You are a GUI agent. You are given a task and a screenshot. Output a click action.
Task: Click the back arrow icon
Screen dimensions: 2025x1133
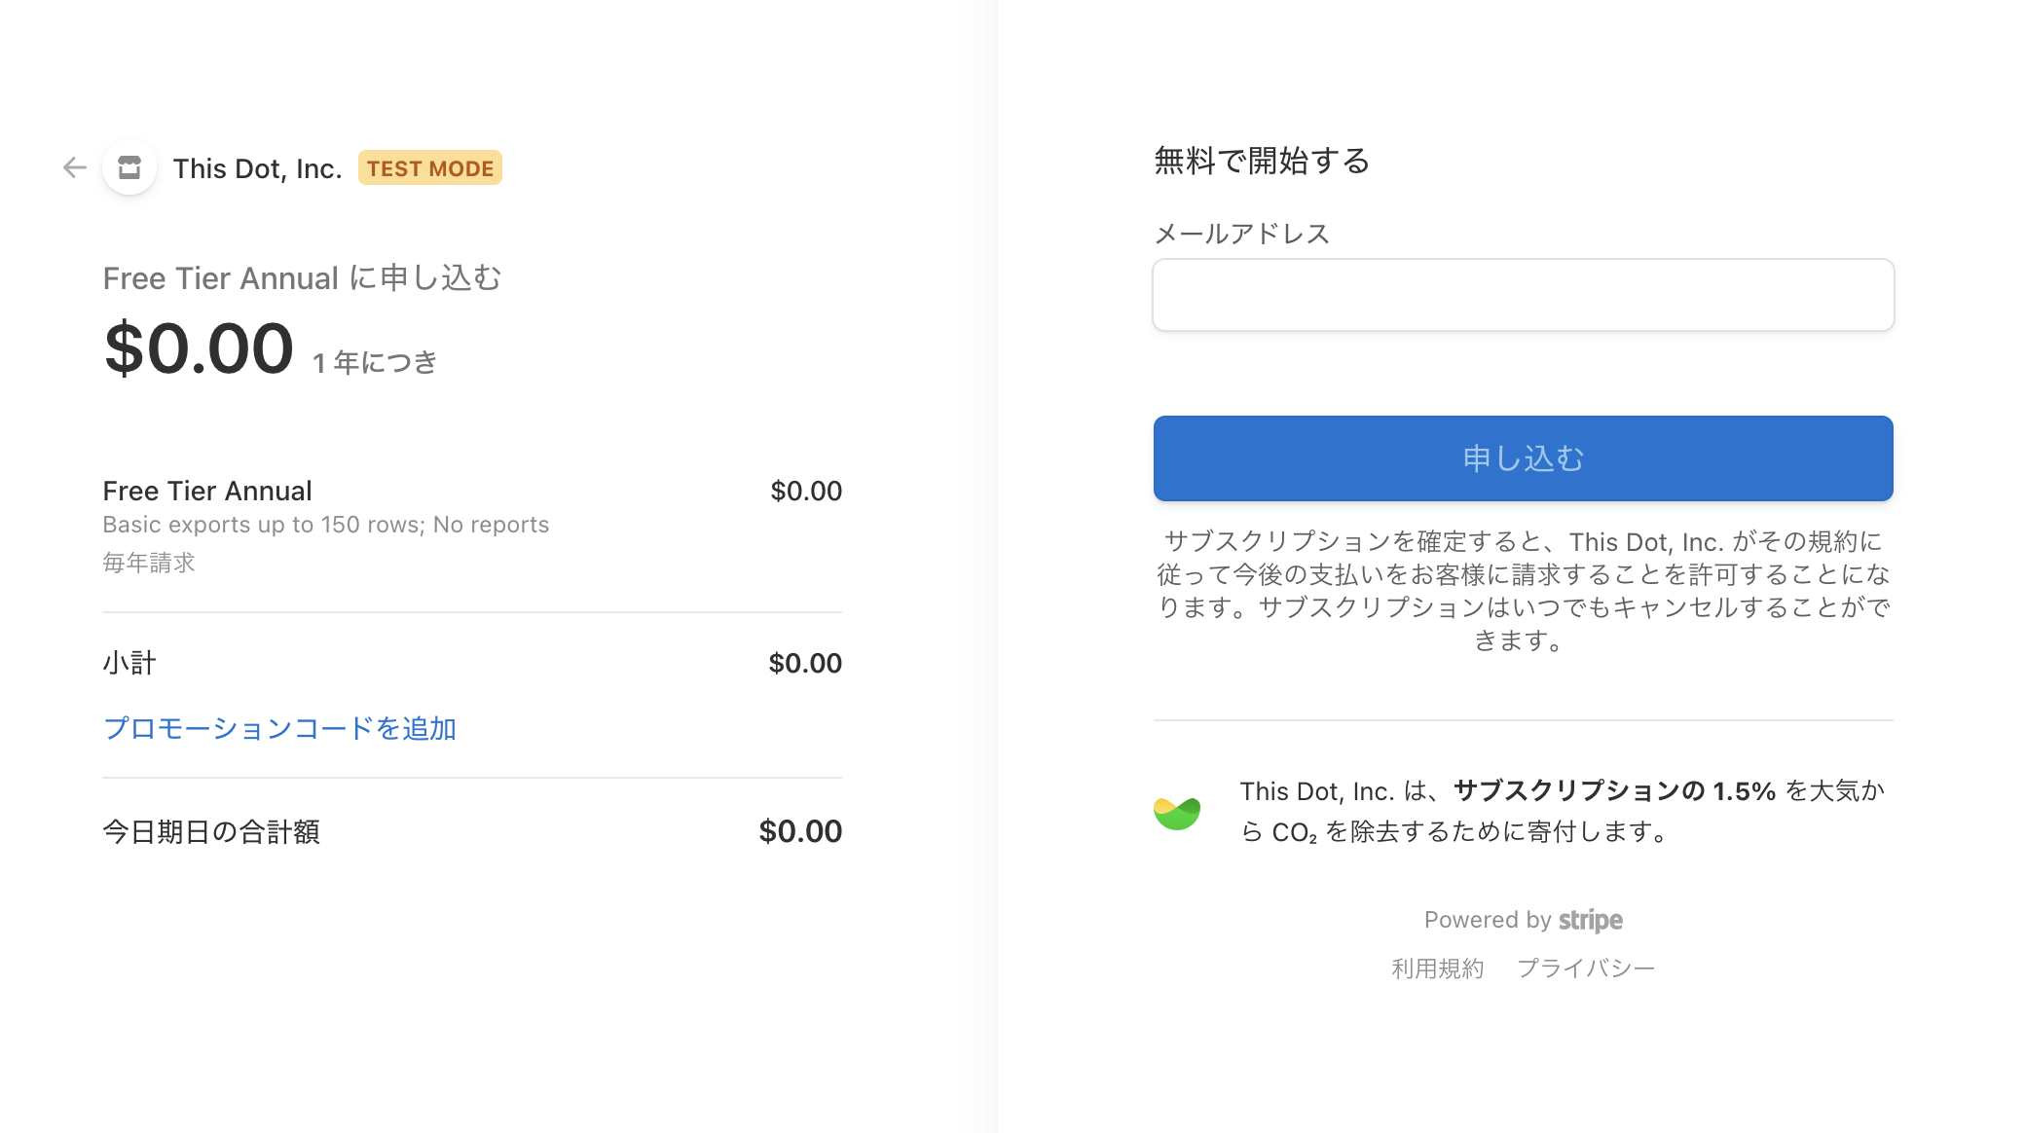75,167
